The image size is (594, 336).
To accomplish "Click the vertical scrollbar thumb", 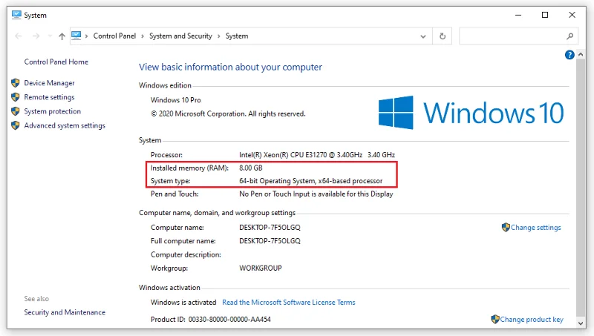I will tap(581, 188).
